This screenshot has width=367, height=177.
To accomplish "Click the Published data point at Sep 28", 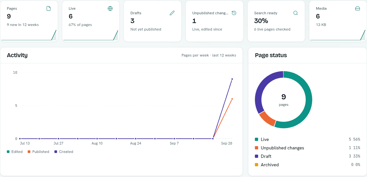I will point(232,99).
